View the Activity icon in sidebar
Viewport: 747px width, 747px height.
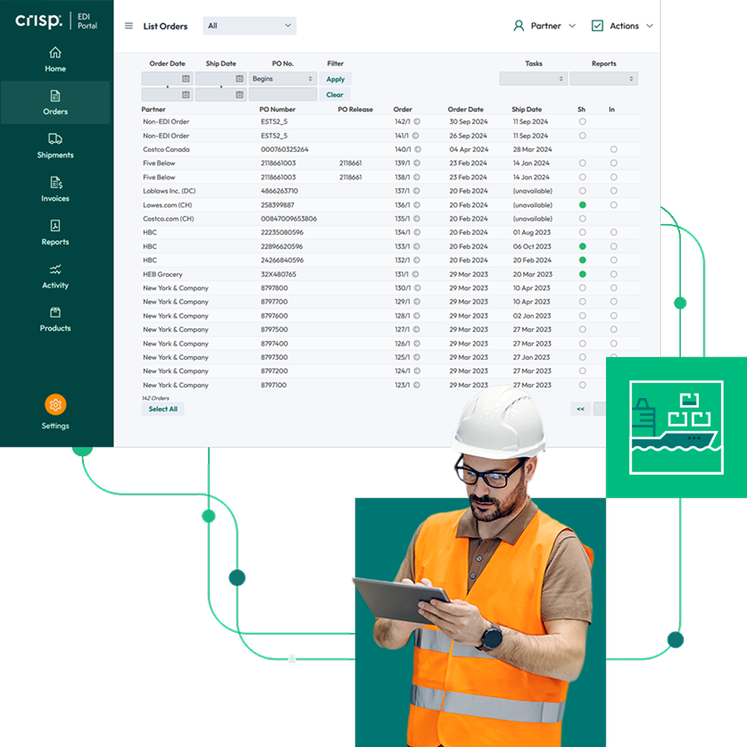click(56, 270)
